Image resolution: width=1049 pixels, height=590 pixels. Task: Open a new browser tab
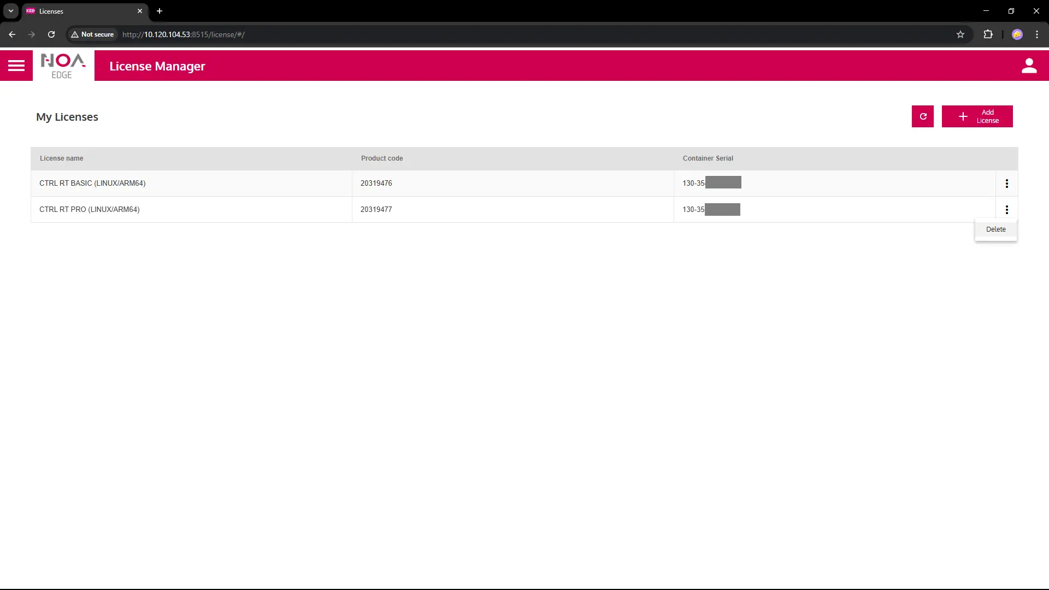click(x=160, y=11)
